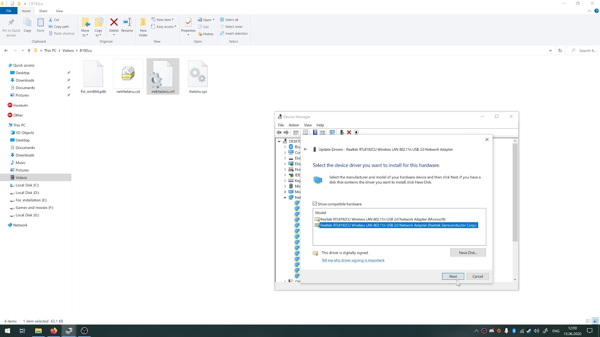Image resolution: width=600 pixels, height=337 pixels.
Task: Uncheck Show compatible hardware checkbox
Action: click(315, 204)
